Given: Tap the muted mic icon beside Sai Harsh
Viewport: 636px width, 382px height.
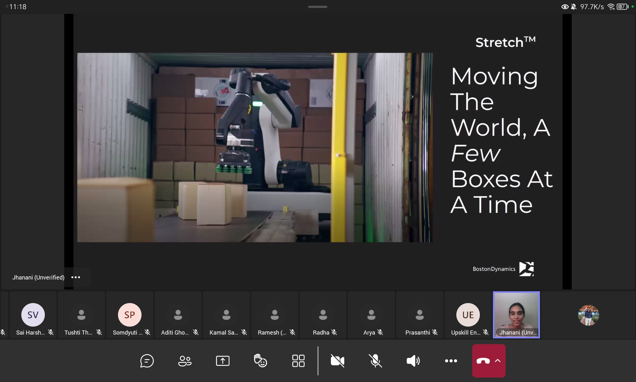Looking at the screenshot, I should coord(51,332).
